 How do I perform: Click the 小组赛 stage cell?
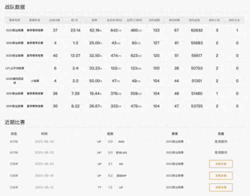point(35,81)
